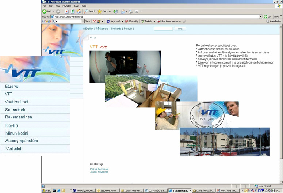Click the Internet Explorer quick launch icon

(x=59, y=190)
